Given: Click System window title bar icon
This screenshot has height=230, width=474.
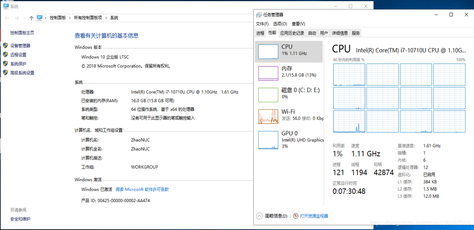Looking at the screenshot, I should pyautogui.click(x=5, y=7).
